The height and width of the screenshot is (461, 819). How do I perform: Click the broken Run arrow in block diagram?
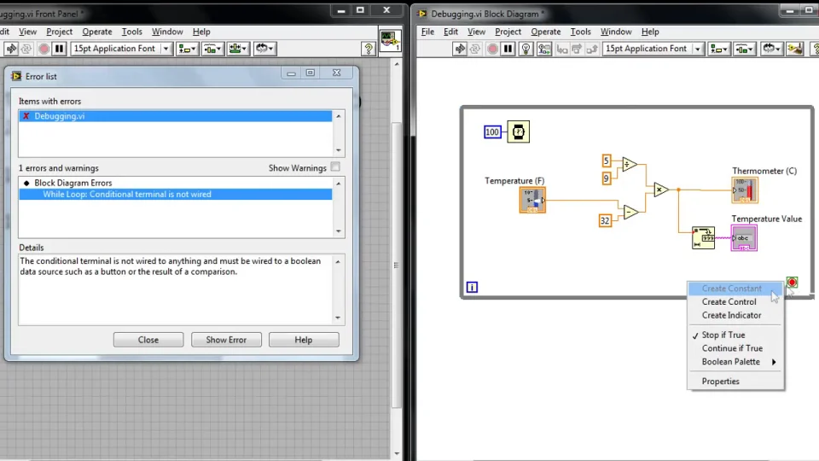[x=460, y=49]
